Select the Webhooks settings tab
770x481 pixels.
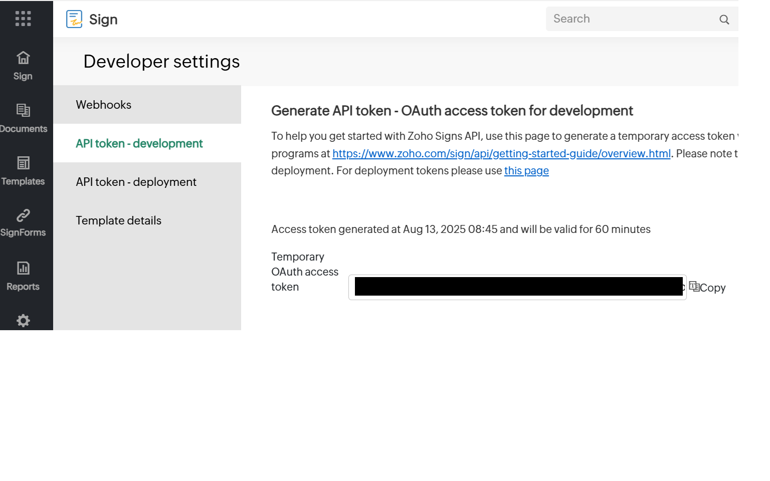[147, 105]
